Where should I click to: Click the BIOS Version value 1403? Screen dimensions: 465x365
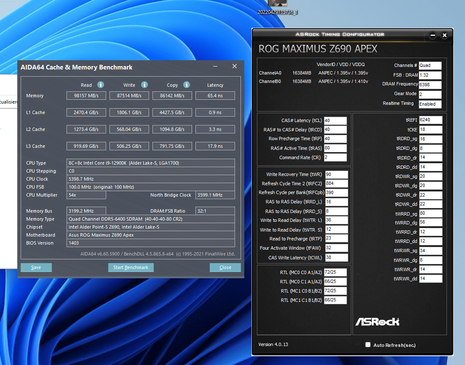[x=151, y=243]
